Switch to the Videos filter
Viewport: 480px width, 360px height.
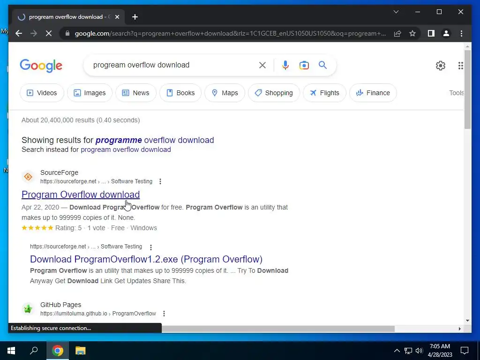42,93
